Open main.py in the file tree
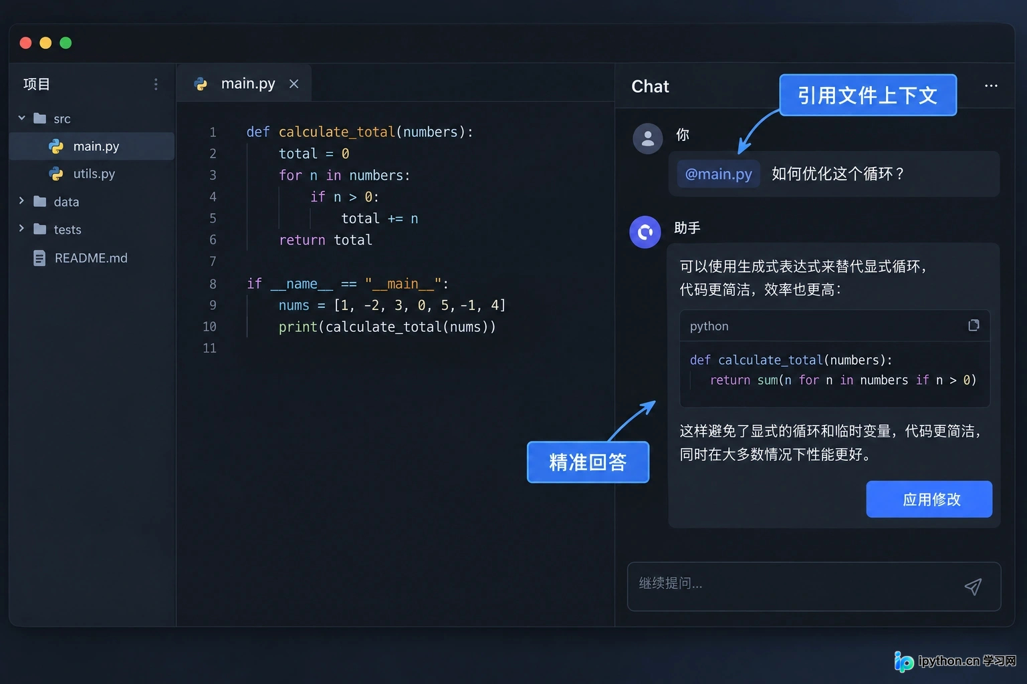The width and height of the screenshot is (1027, 684). click(92, 146)
